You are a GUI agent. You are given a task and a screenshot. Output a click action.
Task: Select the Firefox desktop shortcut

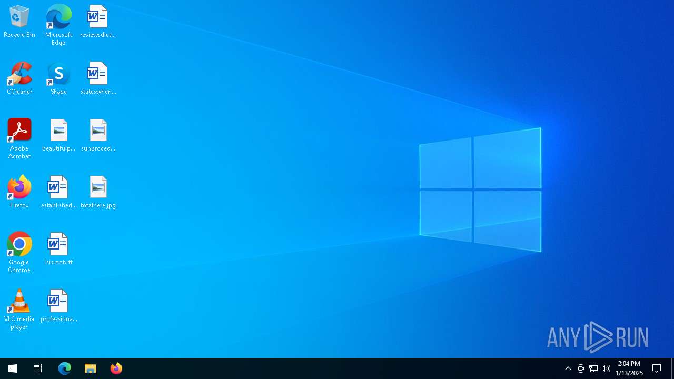pyautogui.click(x=19, y=193)
